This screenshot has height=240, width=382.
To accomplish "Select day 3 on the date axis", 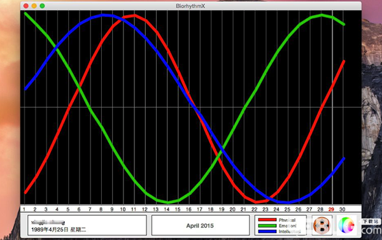I will click(46, 209).
